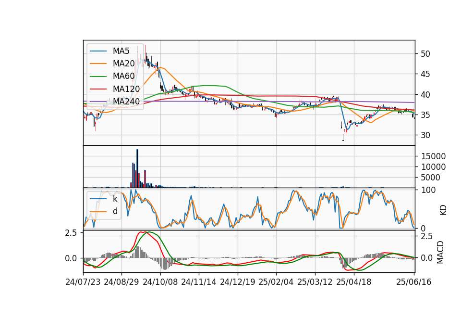
Task: Click the volume axis value 15000
Action: (x=433, y=156)
